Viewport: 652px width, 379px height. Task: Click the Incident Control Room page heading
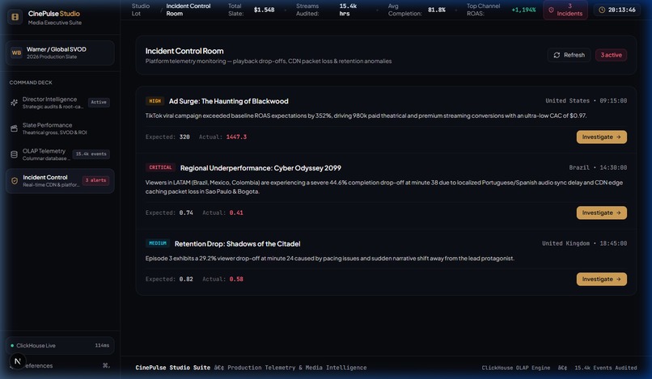pyautogui.click(x=184, y=51)
